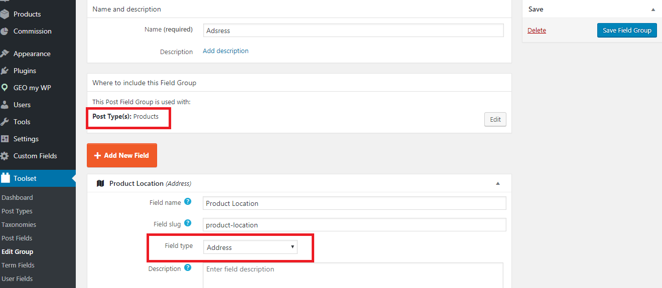The width and height of the screenshot is (662, 288).
Task: Open the Field type Address dropdown
Action: [250, 247]
